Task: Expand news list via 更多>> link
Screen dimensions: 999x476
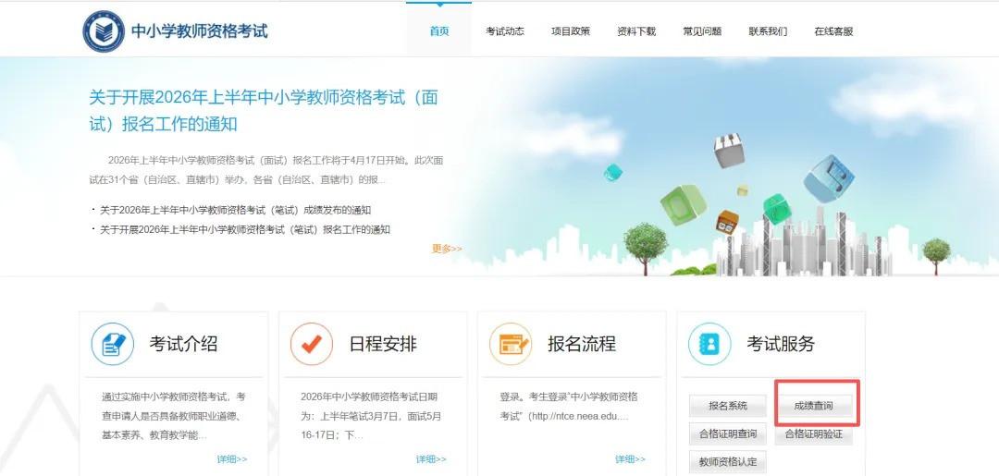Action: pyautogui.click(x=447, y=249)
